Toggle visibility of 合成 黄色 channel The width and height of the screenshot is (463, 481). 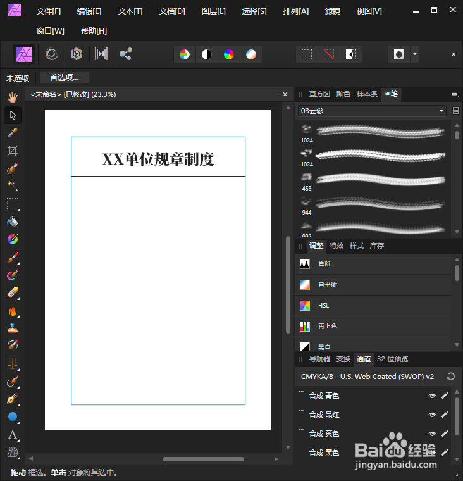click(x=432, y=434)
